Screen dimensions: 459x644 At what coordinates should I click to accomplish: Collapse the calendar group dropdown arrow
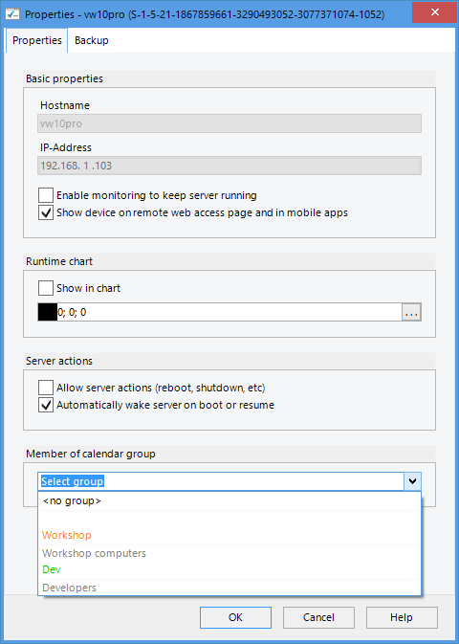coord(412,481)
